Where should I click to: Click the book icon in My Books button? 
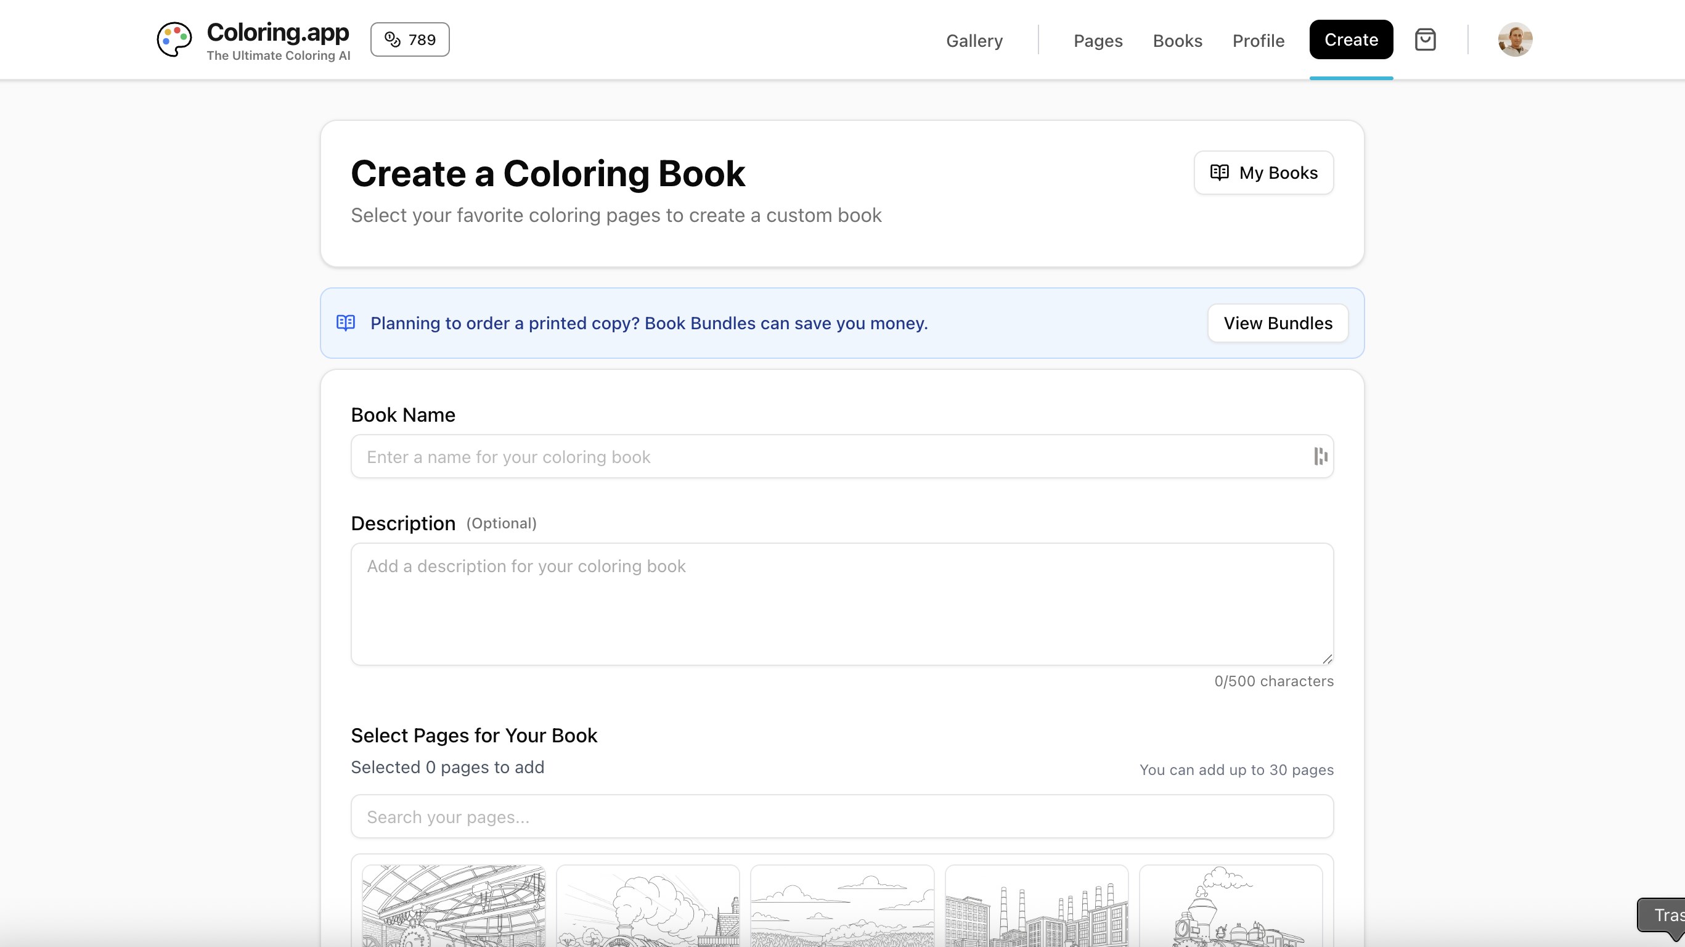(1219, 172)
